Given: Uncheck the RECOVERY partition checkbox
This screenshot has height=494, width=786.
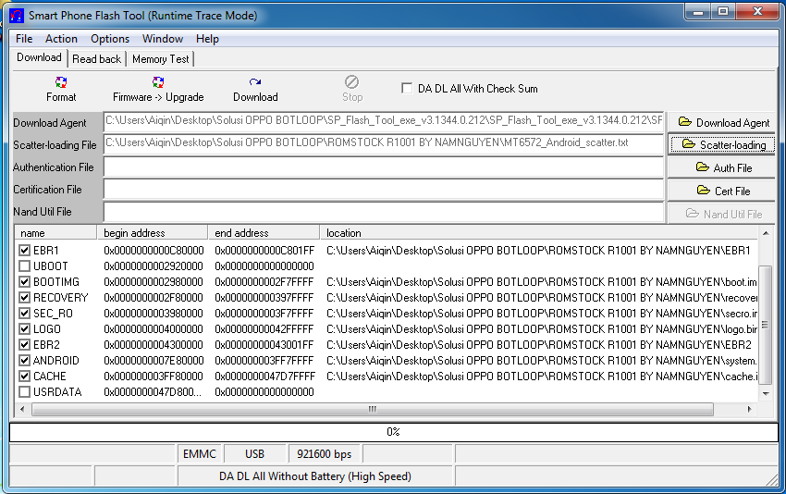Looking at the screenshot, I should point(25,298).
